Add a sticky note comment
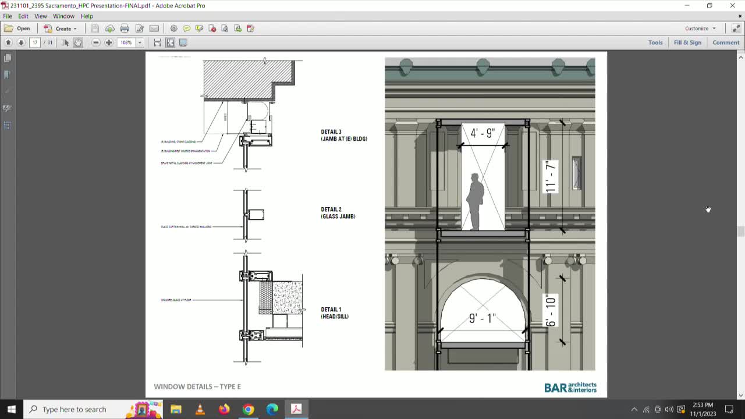Image resolution: width=745 pixels, height=419 pixels. (x=186, y=29)
